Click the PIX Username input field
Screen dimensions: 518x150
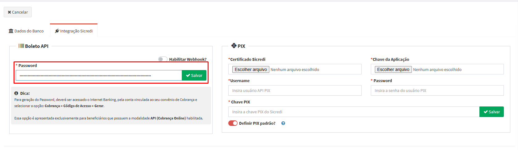(295, 90)
